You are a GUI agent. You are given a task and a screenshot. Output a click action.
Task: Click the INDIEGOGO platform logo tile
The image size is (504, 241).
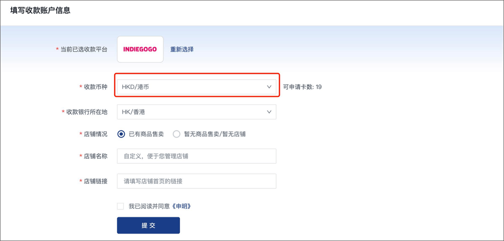(x=140, y=49)
